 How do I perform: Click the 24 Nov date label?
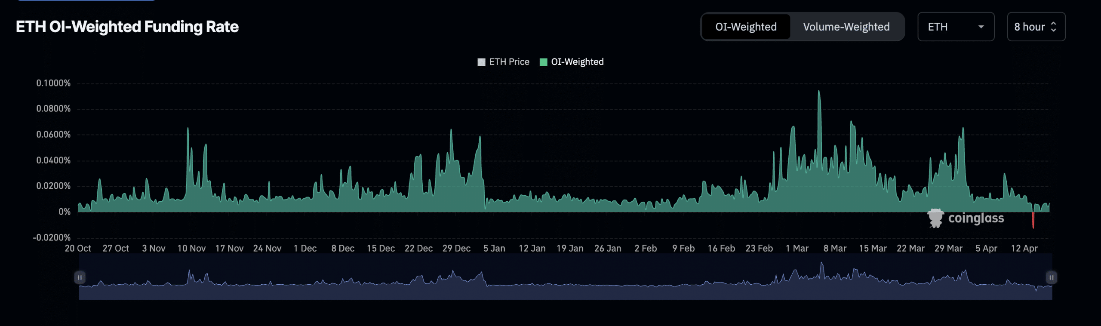[x=267, y=249]
